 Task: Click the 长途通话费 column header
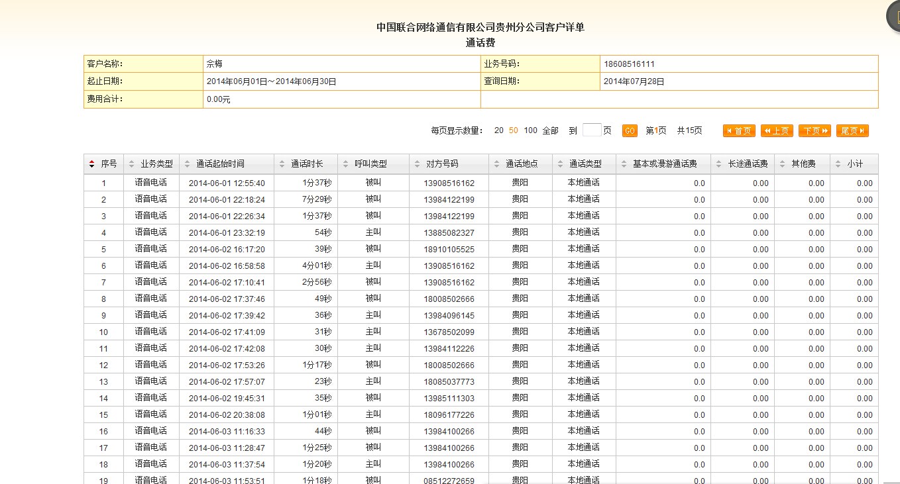748,164
